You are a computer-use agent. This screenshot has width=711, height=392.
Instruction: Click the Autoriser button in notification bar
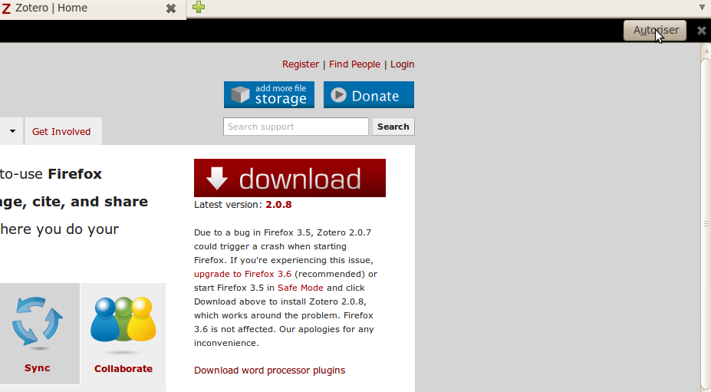coord(655,31)
